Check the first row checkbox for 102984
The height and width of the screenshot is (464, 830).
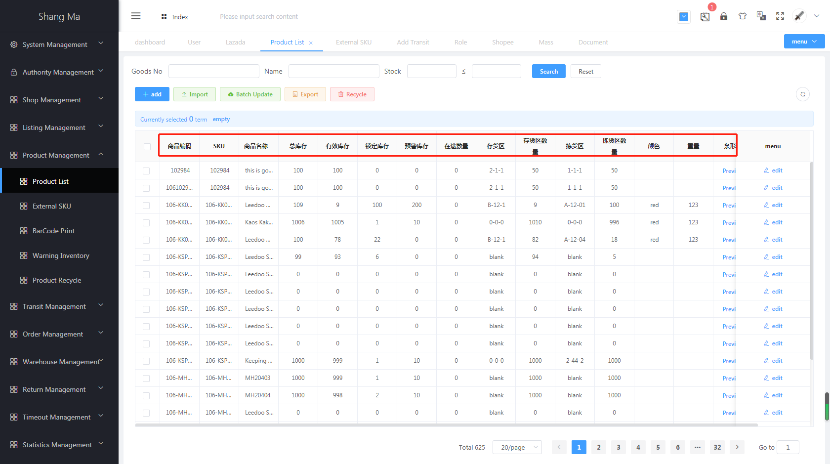[146, 171]
